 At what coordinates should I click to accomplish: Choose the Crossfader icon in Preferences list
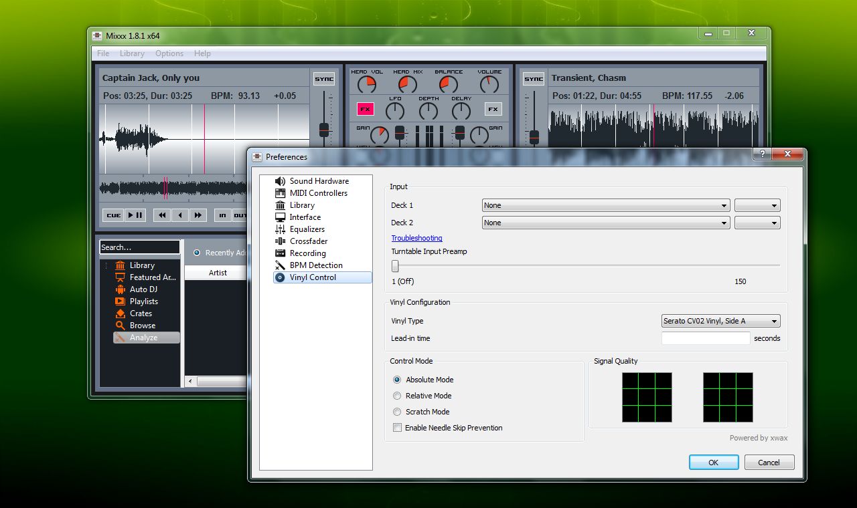click(x=280, y=241)
